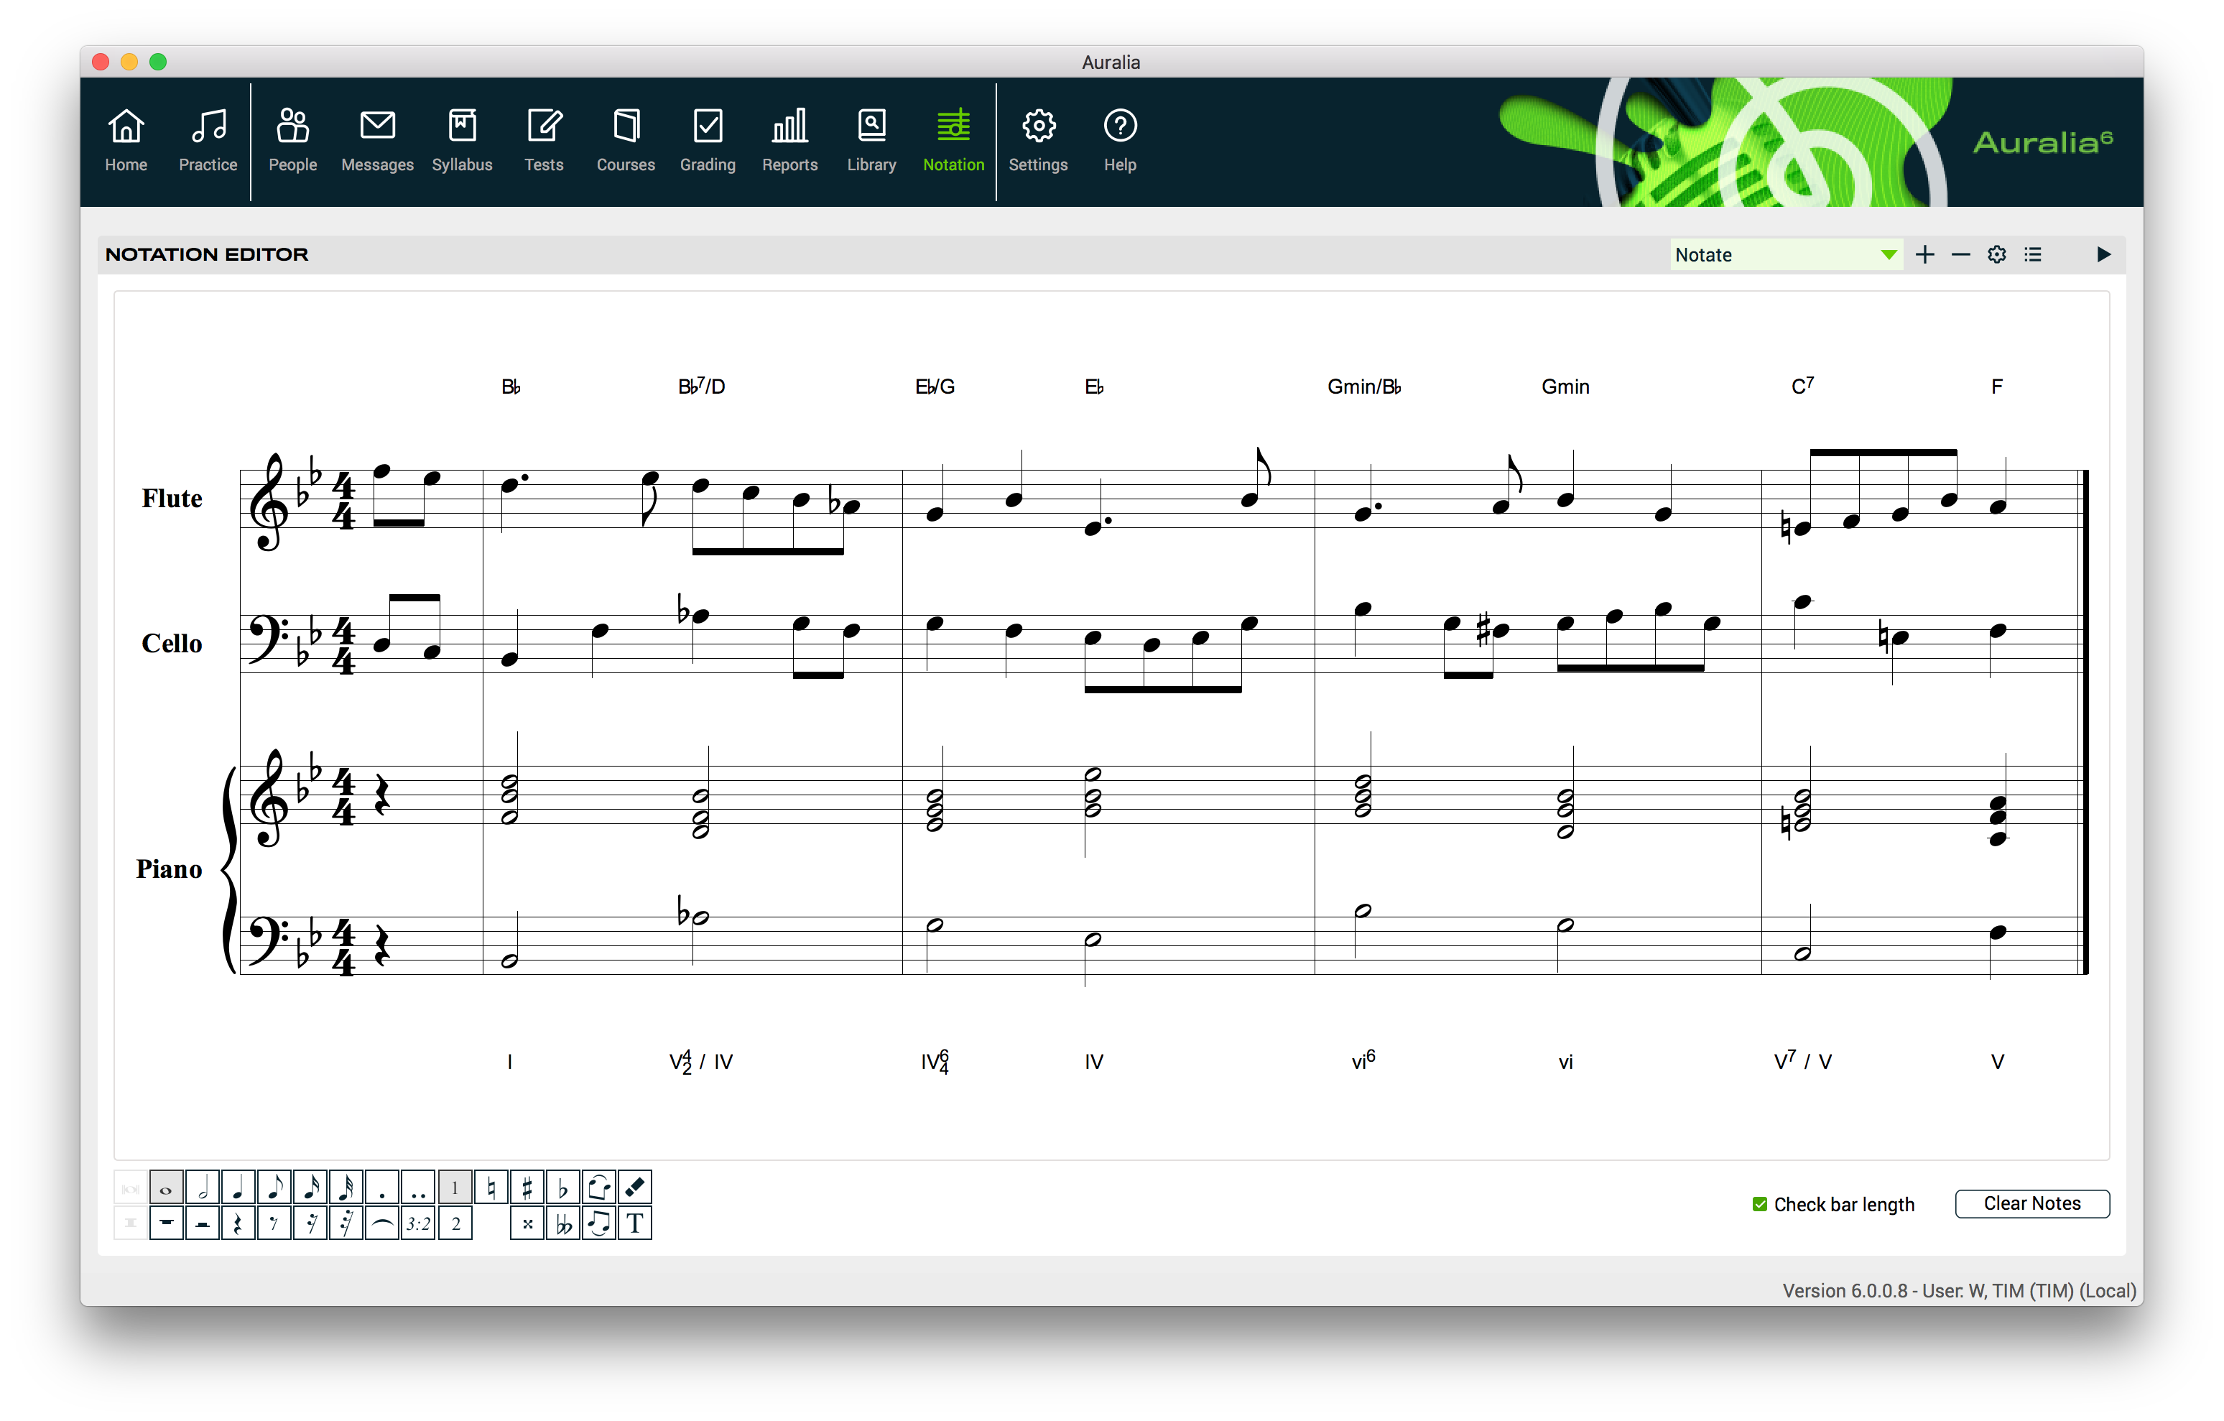Toggle voice 2 button in palette

click(455, 1224)
